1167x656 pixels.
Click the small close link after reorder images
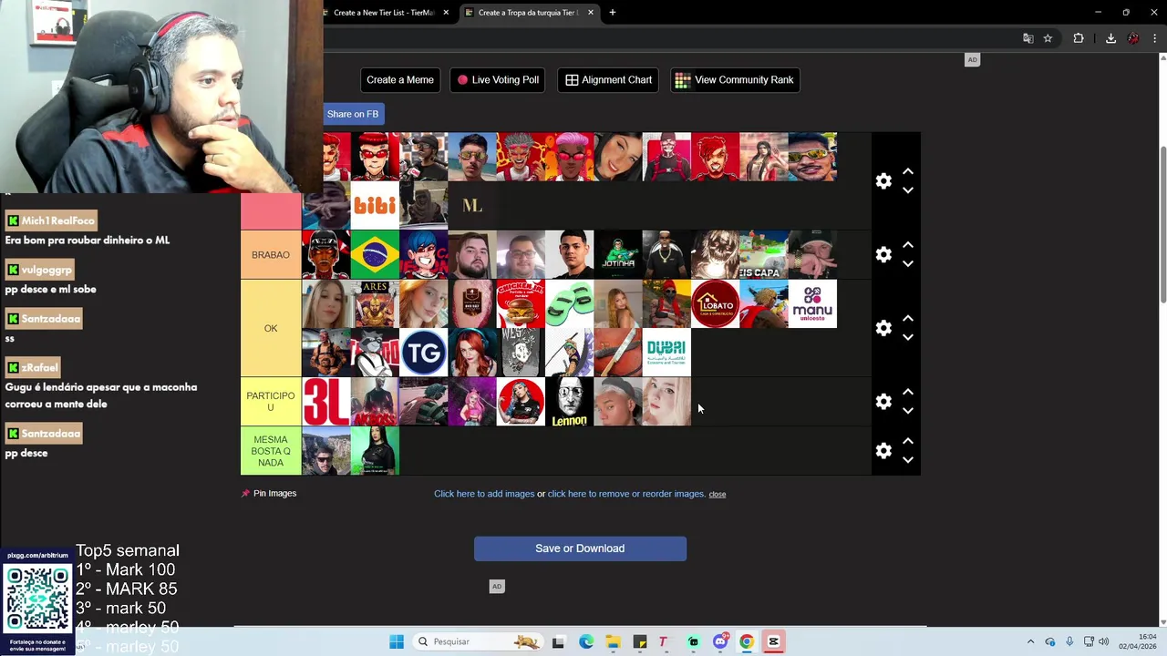[x=718, y=494]
